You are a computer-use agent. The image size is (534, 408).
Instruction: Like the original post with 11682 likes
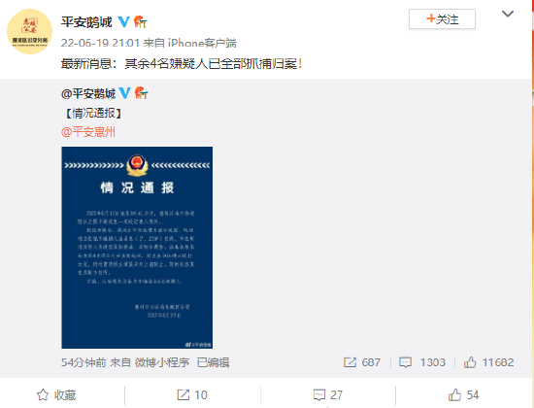point(488,362)
